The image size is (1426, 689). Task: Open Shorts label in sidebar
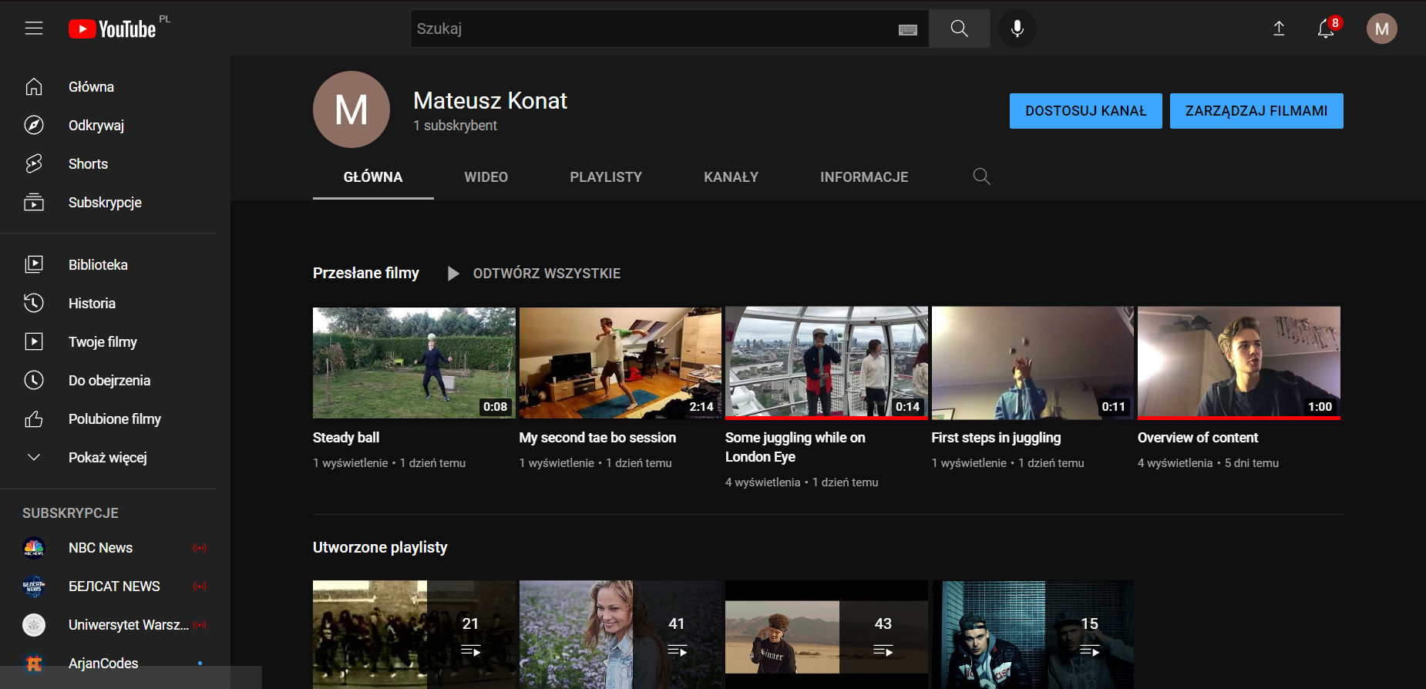[88, 164]
